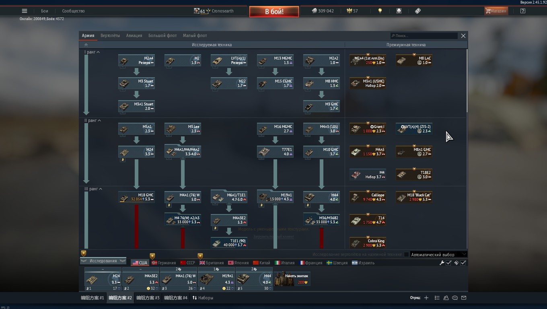Screen dimensions: 547x309
Task: Click the Silver Lions balance 309 042
Action: pos(323,11)
